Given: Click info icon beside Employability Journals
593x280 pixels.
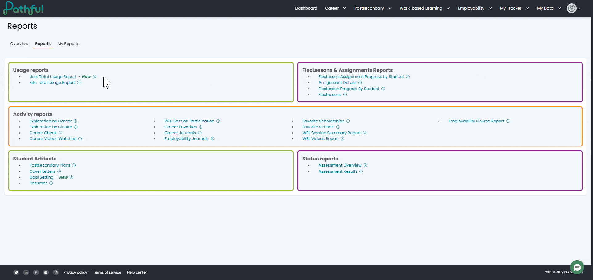Looking at the screenshot, I should (x=212, y=139).
